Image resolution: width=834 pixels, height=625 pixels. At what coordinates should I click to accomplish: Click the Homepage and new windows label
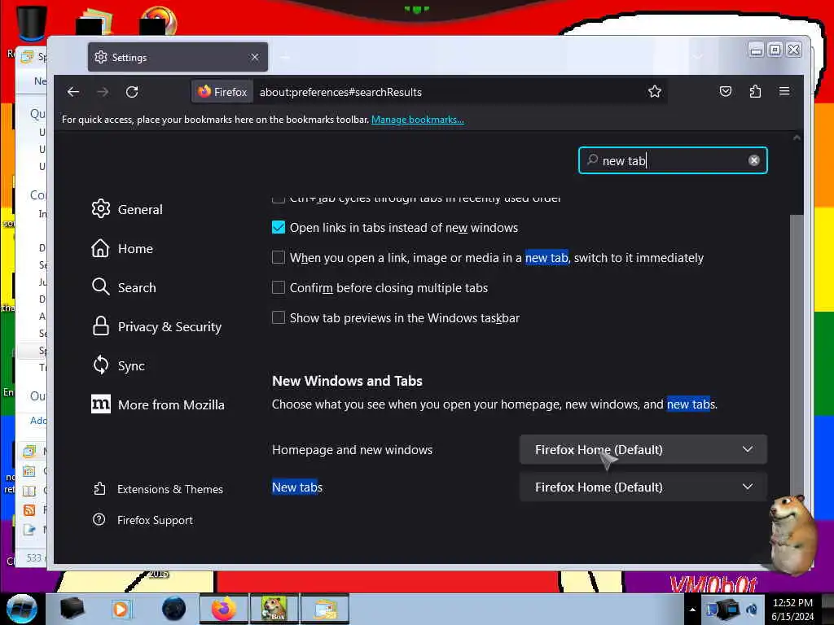coord(352,449)
